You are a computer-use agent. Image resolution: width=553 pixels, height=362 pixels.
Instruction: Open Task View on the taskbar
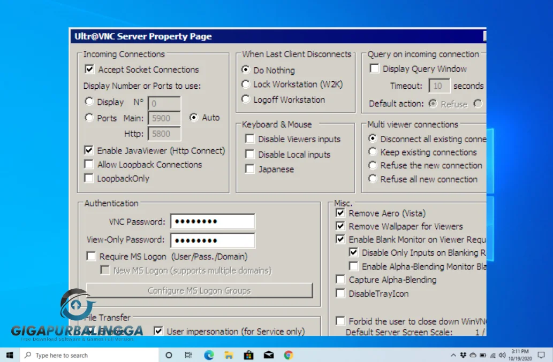click(188, 355)
